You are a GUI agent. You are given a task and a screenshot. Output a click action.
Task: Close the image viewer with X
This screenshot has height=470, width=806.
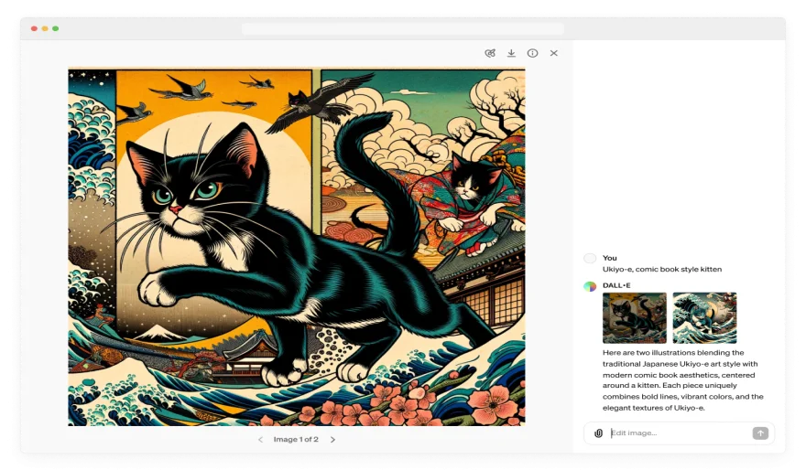coord(553,53)
